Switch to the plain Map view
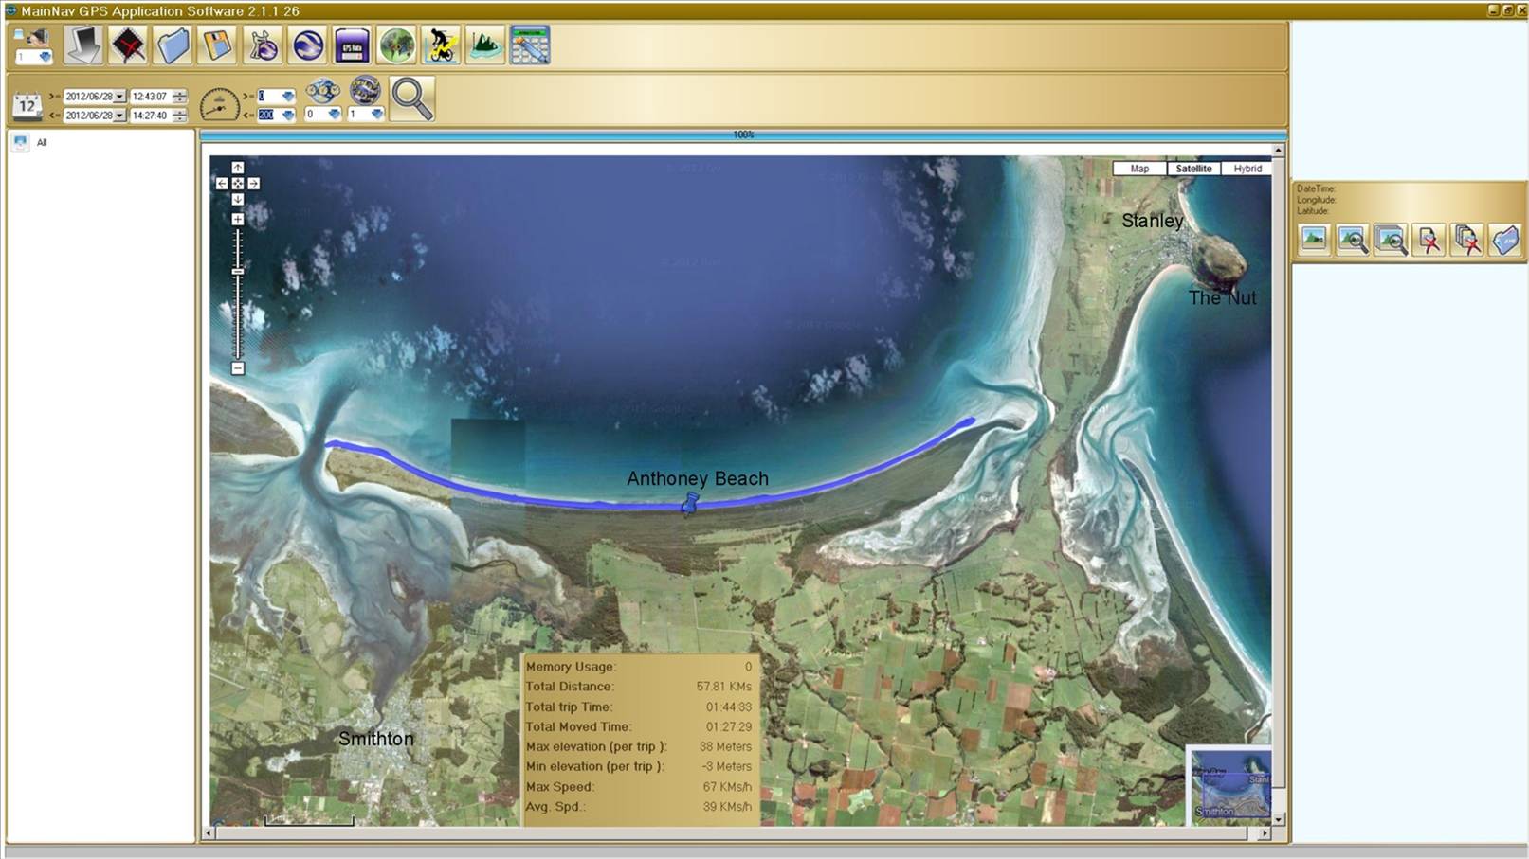Image resolution: width=1529 pixels, height=859 pixels. tap(1139, 169)
